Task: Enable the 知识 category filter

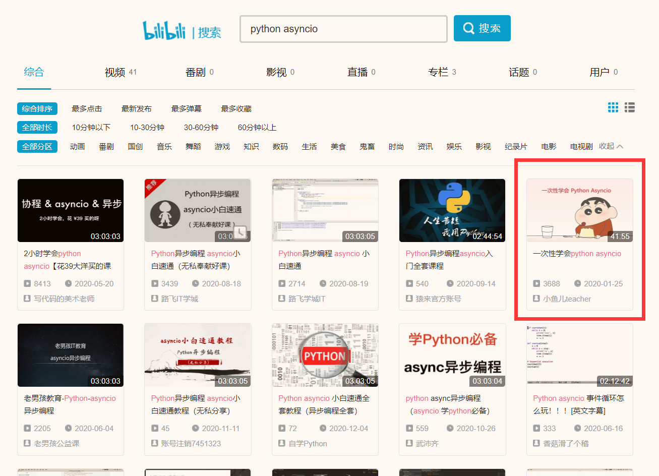Action: (x=251, y=146)
